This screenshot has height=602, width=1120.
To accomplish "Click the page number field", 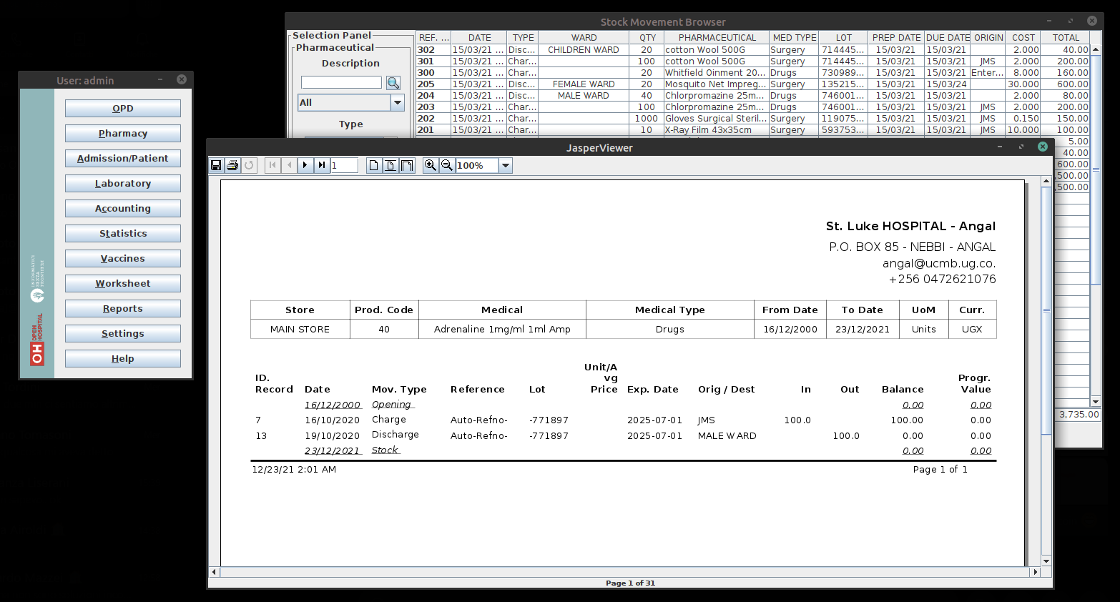I will 344,165.
